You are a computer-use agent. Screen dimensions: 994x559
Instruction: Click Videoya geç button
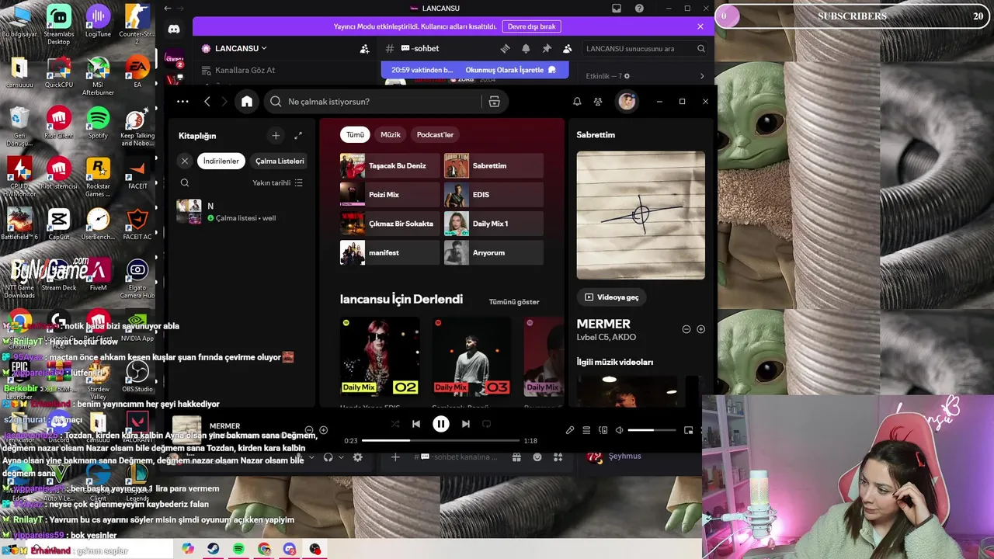(x=613, y=297)
